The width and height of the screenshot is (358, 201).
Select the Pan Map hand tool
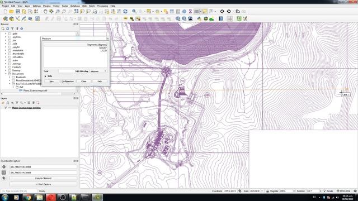tap(45, 11)
